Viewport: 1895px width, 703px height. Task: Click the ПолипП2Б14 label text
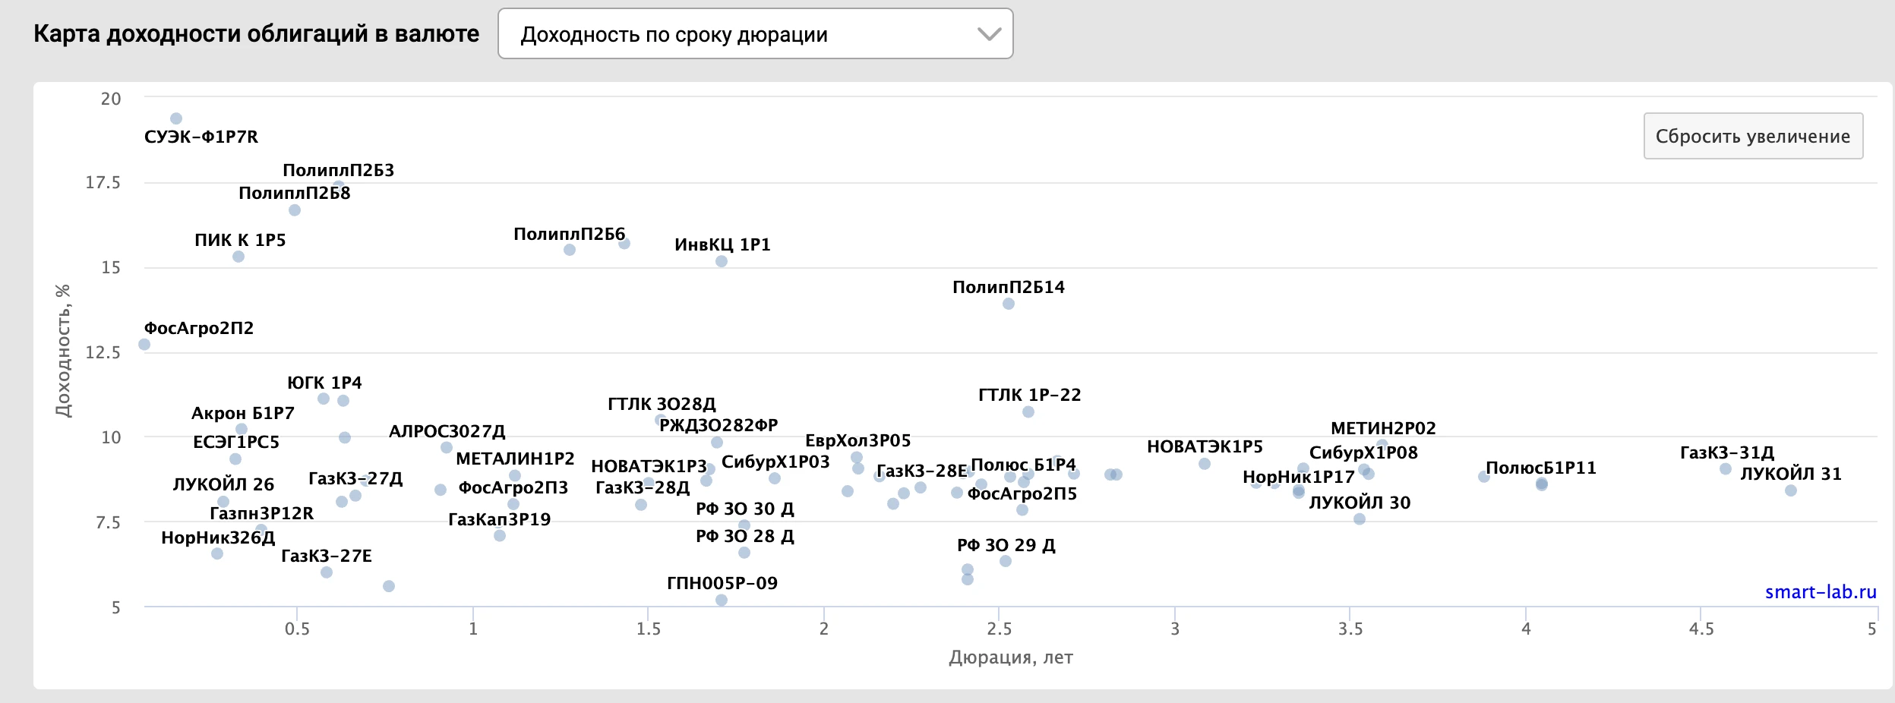(1009, 287)
